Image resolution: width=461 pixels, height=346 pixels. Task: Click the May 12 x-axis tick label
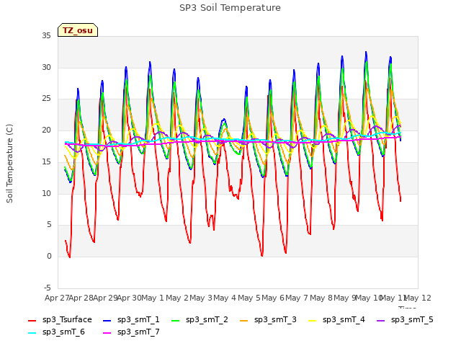click(418, 298)
